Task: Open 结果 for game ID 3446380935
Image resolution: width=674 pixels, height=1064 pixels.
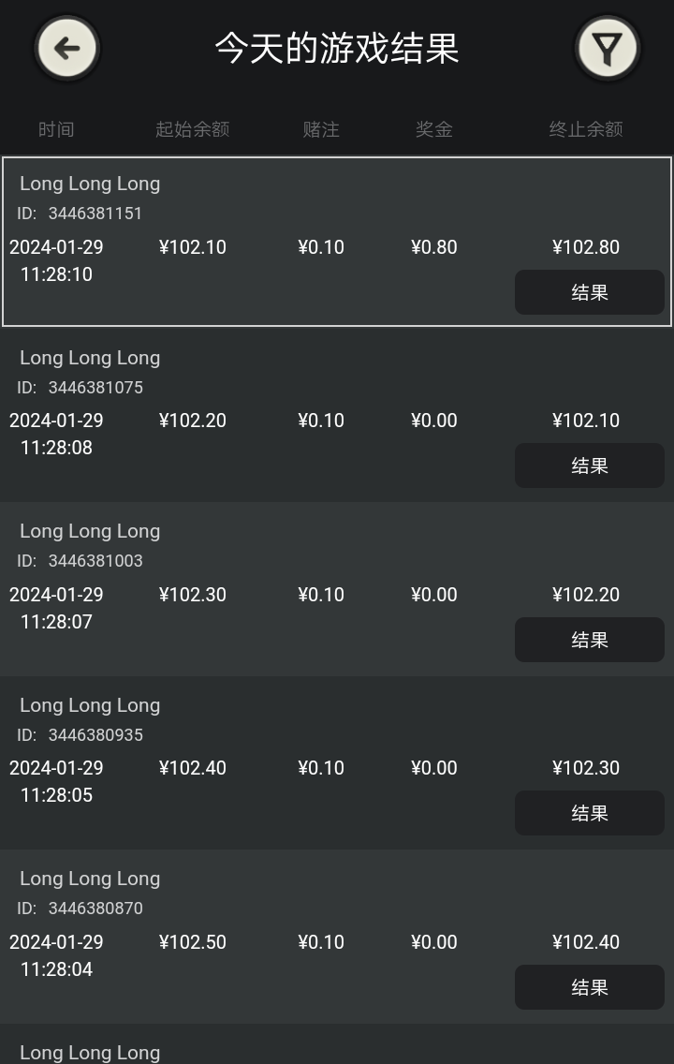Action: point(589,813)
